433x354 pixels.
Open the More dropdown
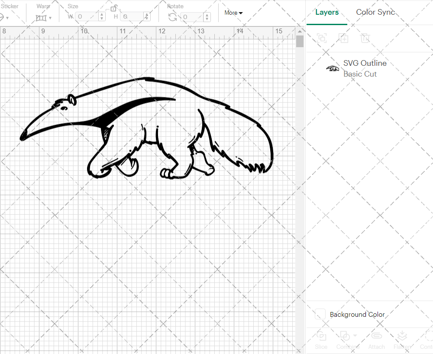[233, 13]
